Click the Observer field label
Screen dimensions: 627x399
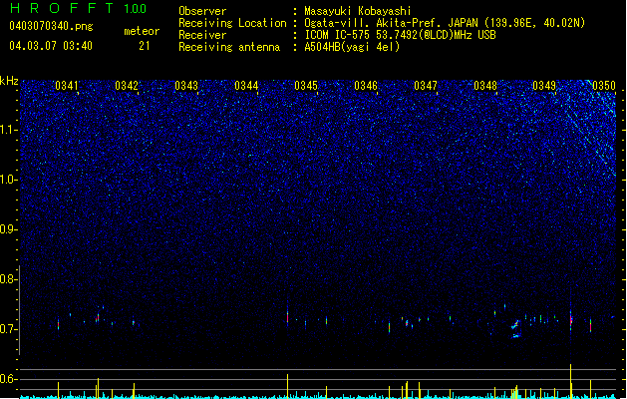(x=202, y=11)
